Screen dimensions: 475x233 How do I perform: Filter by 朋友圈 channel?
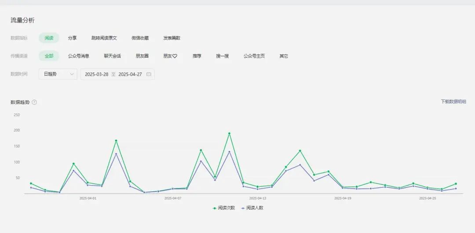coord(142,56)
